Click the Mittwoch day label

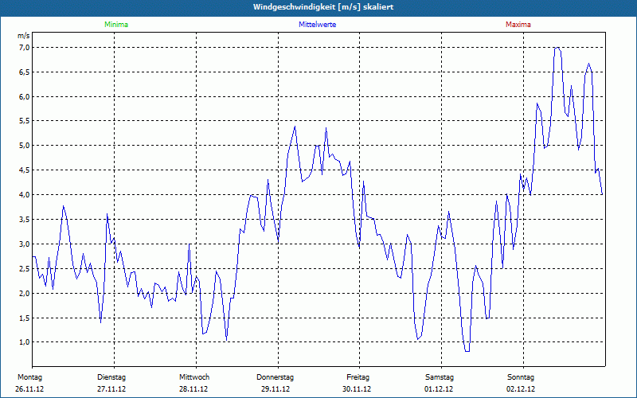click(x=194, y=377)
